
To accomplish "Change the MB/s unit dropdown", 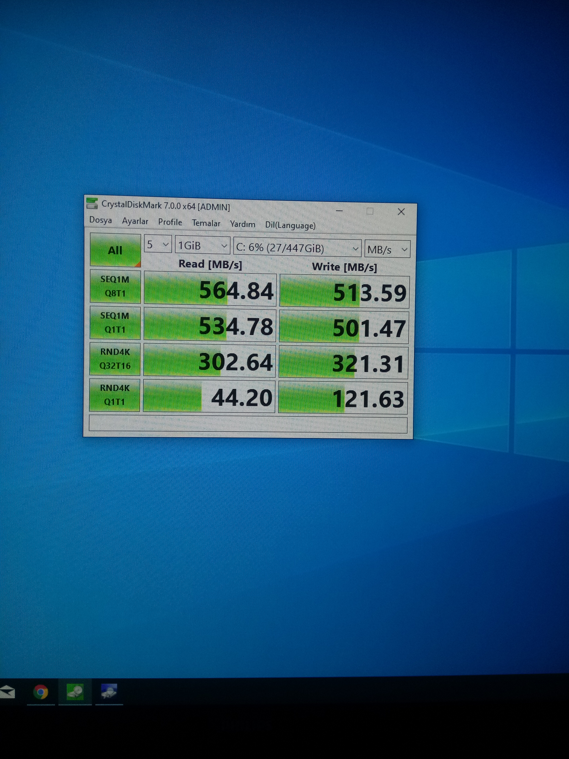I will (x=387, y=249).
